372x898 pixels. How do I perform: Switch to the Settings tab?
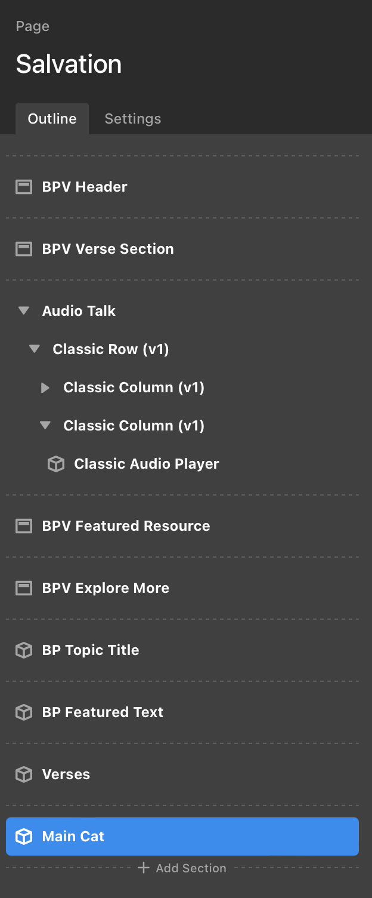click(x=132, y=119)
